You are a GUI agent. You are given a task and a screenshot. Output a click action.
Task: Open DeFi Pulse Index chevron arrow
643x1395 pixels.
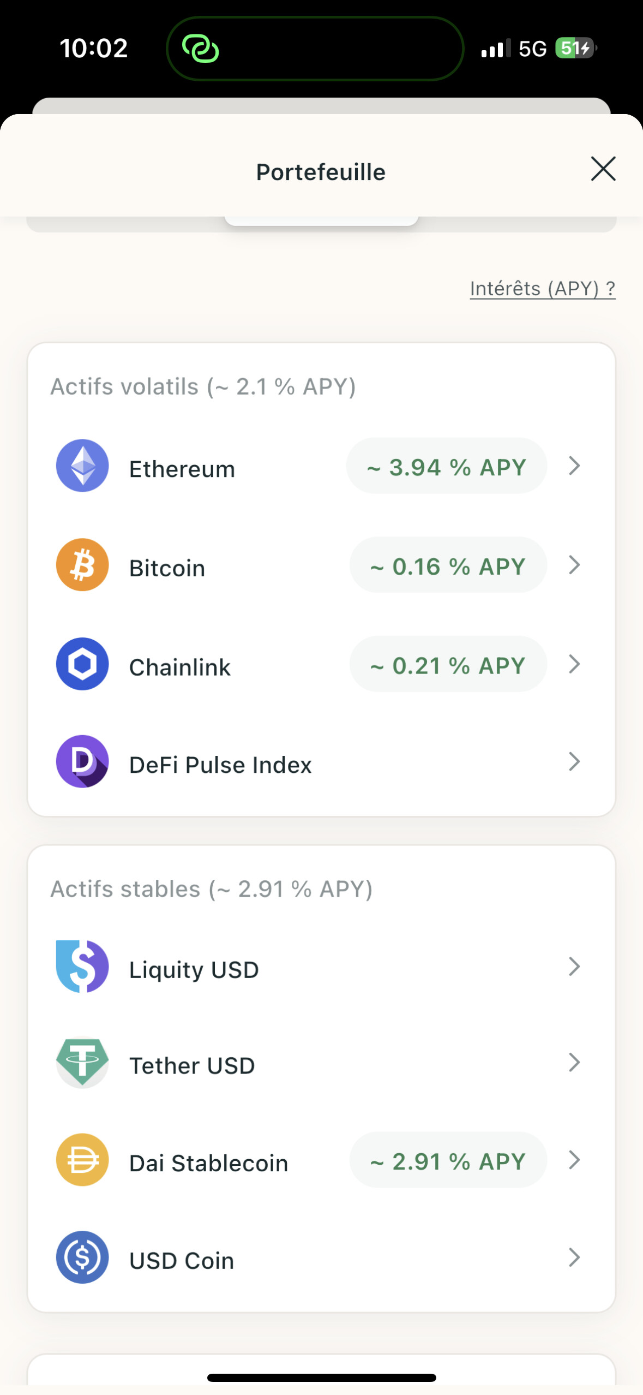pyautogui.click(x=574, y=761)
